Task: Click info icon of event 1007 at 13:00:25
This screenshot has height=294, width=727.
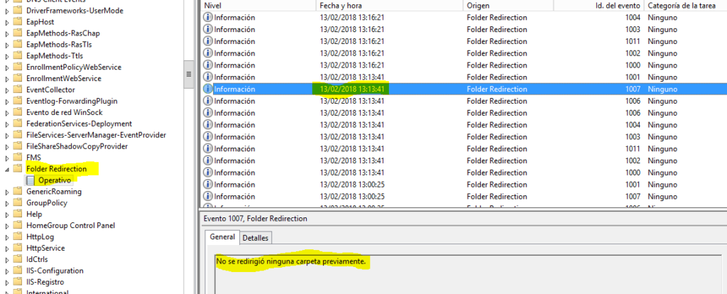Action: [x=208, y=196]
